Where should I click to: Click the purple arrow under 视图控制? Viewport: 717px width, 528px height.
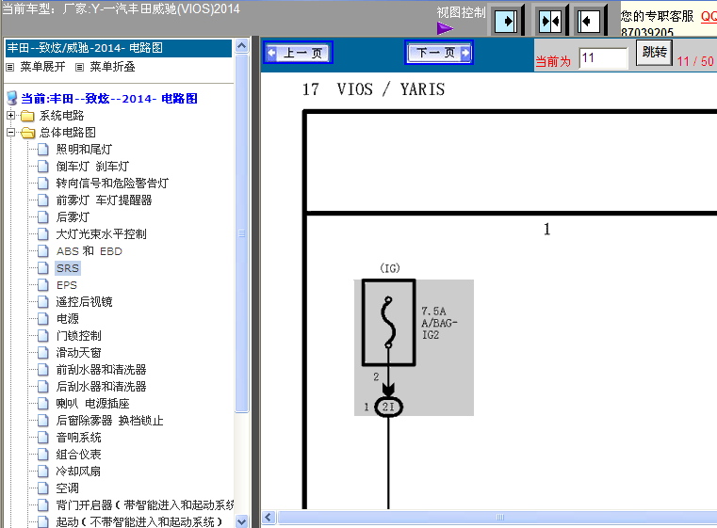[445, 29]
